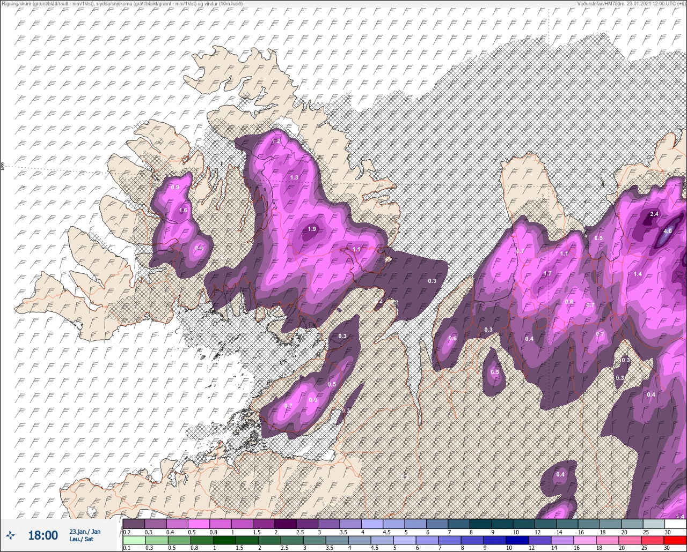Click the 0.9 value on the map

point(175,187)
